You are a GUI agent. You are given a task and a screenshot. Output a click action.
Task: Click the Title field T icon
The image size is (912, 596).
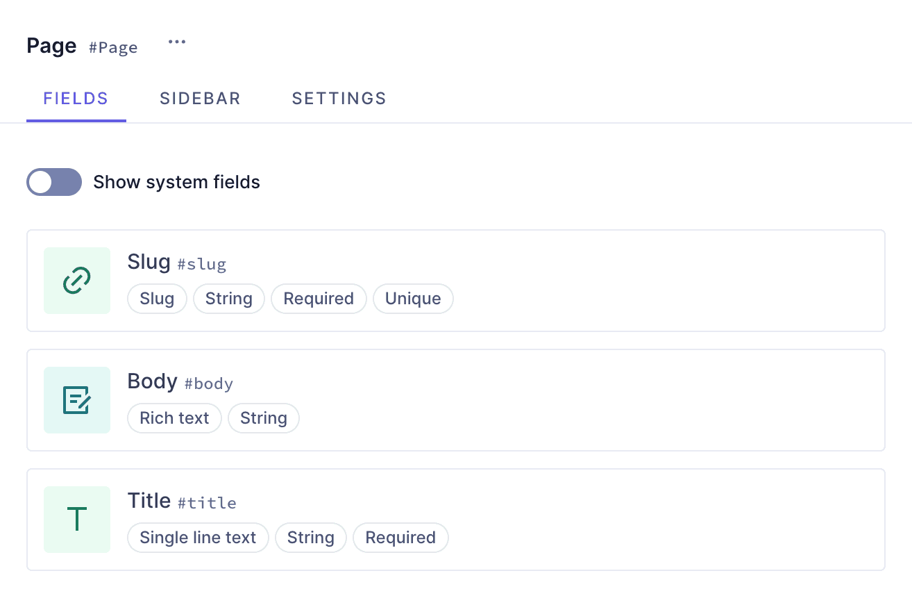tap(77, 520)
